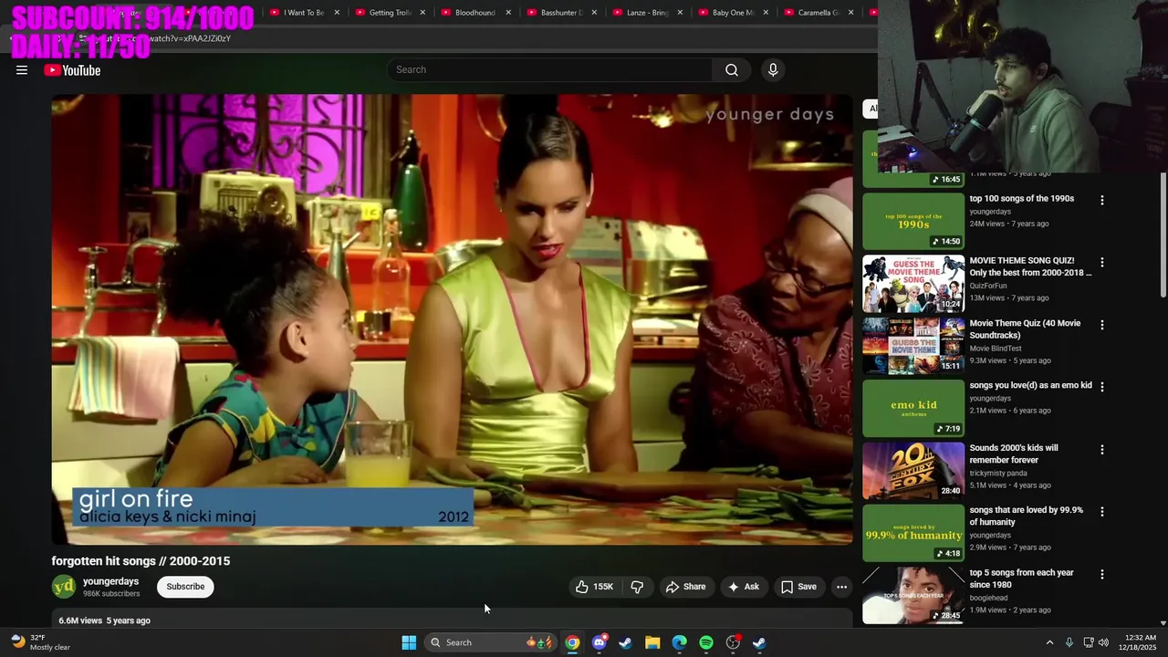Open options for Movie Theme Quiz 40

coord(1101,325)
